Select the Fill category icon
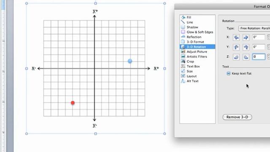 tap(183, 17)
